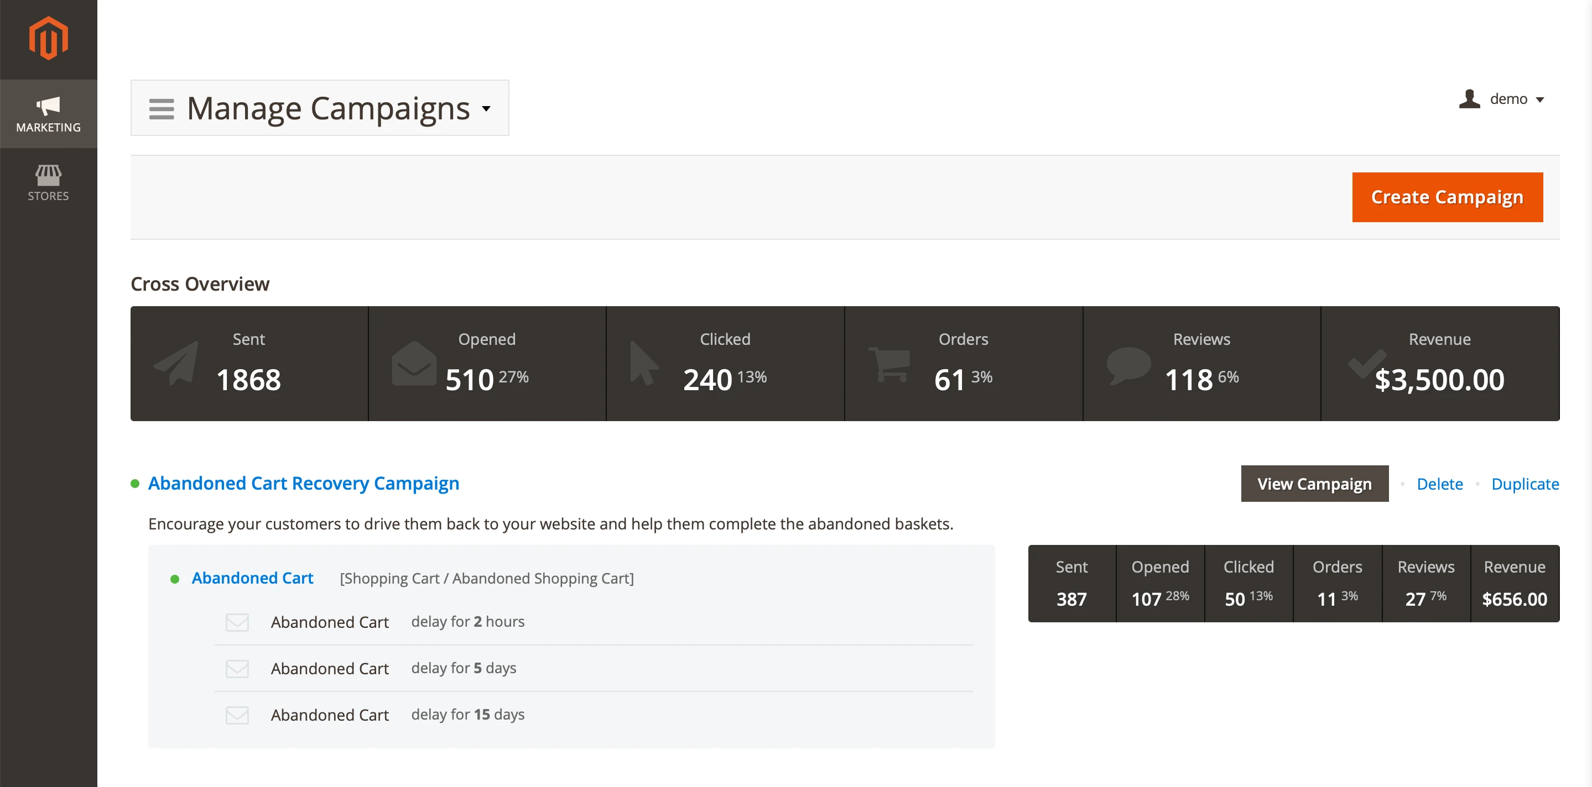Click the Magento logo icon
This screenshot has width=1592, height=787.
[x=48, y=38]
